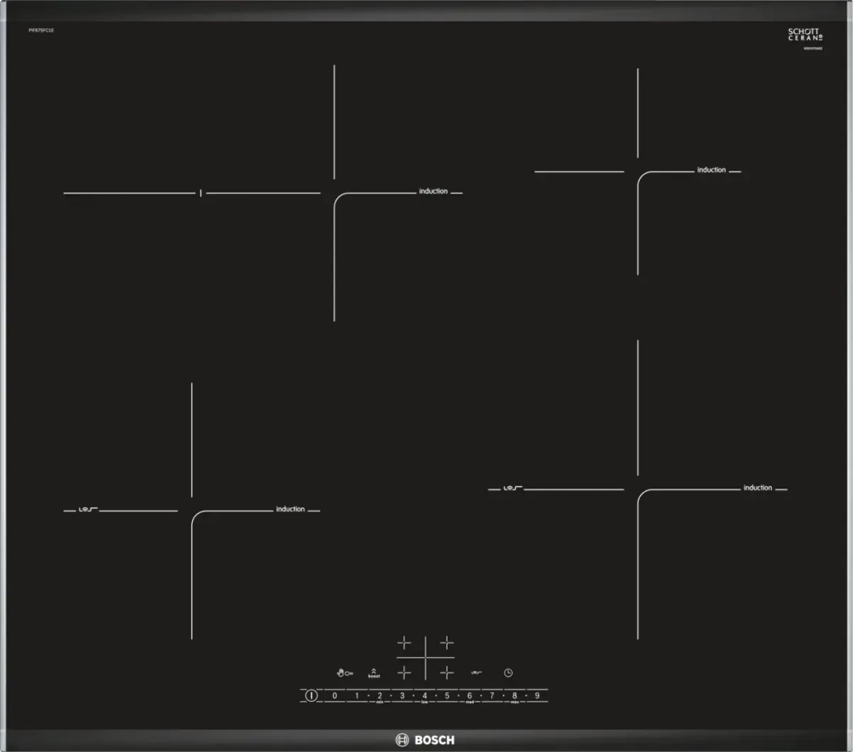This screenshot has height=752, width=853.
Task: Set power level slider to 2
Action: pyautogui.click(x=380, y=696)
